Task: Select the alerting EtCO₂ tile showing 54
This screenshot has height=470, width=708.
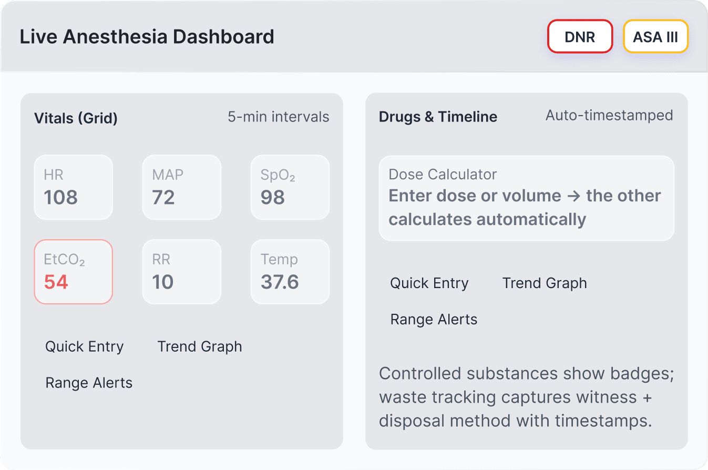Action: (73, 272)
